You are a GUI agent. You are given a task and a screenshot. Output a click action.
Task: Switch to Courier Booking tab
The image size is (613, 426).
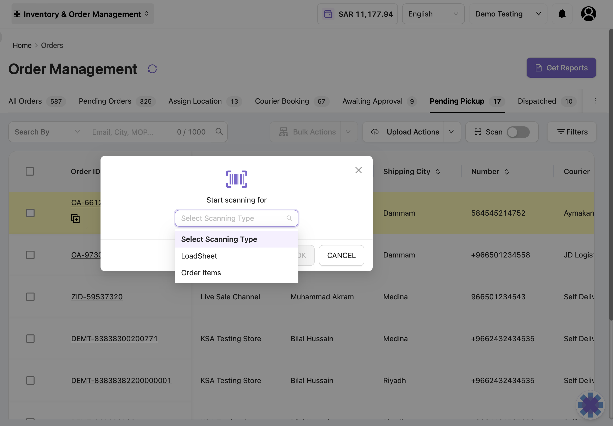click(x=292, y=101)
